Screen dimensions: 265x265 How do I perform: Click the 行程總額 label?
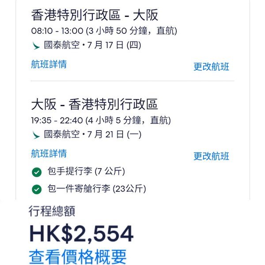[52, 211]
